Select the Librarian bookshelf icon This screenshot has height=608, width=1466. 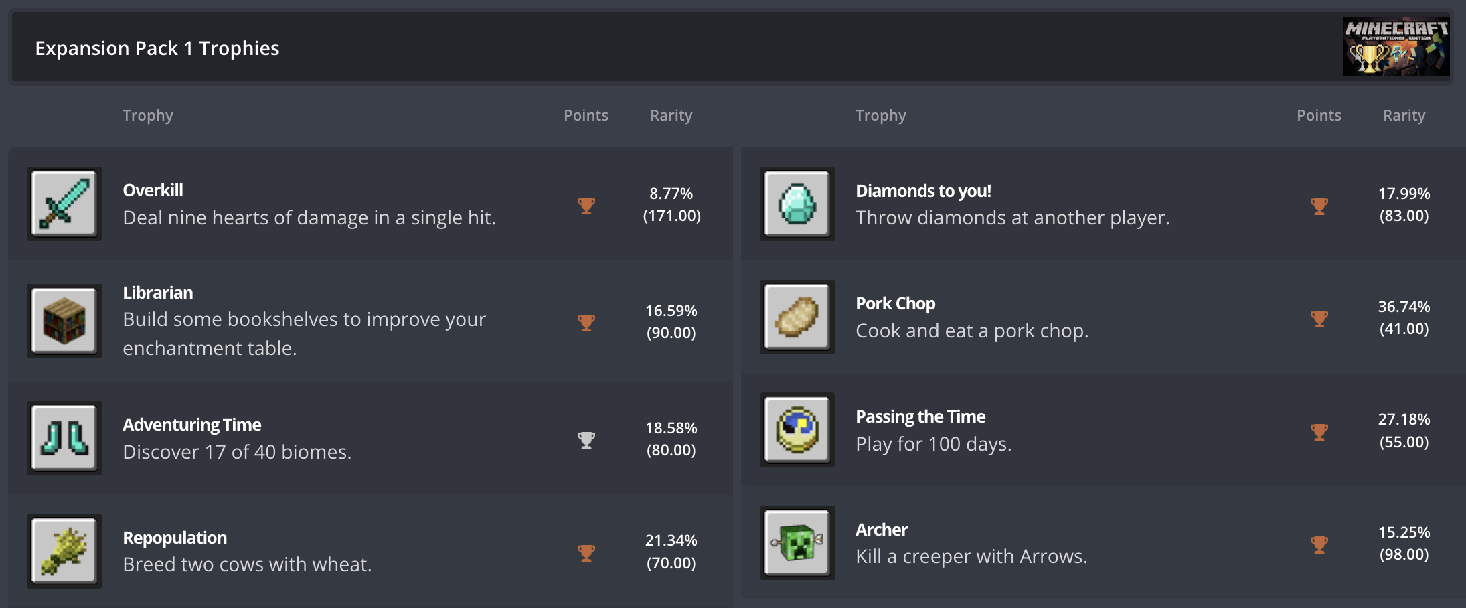[x=64, y=321]
